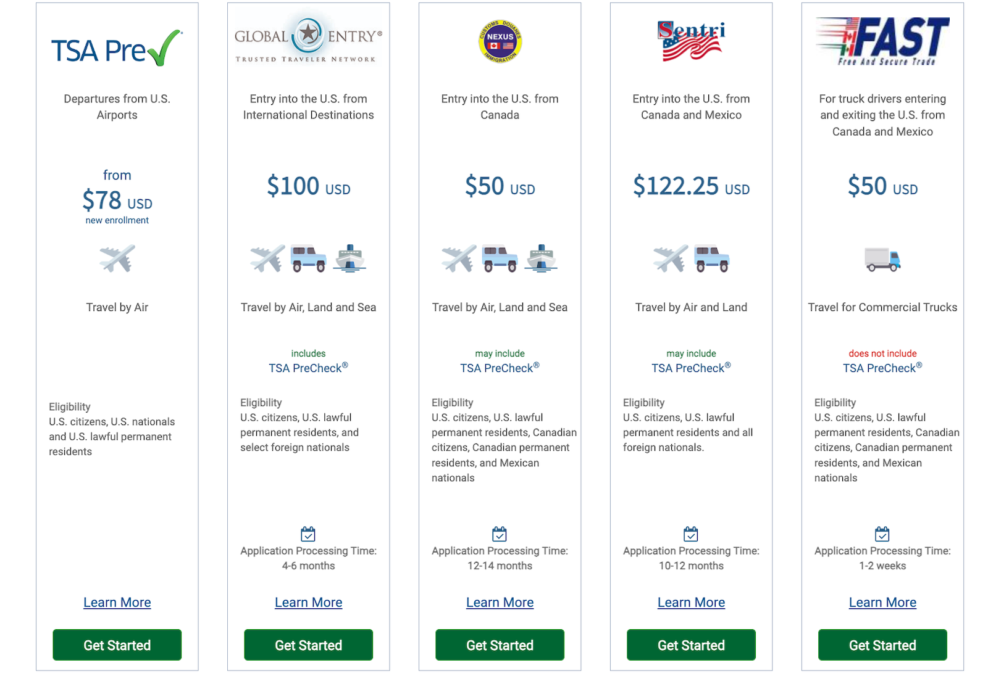Click Get Started for FAST truck program

pos(882,645)
